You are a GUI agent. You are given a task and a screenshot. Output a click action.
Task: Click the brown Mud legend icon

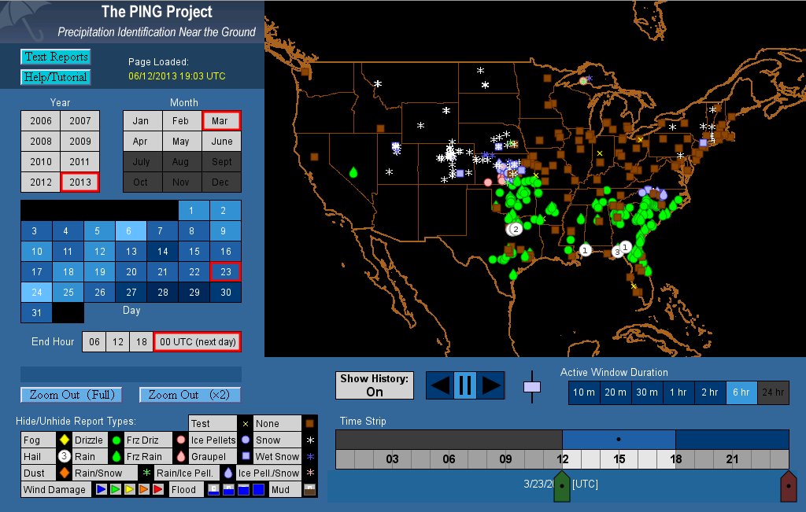[x=309, y=489]
